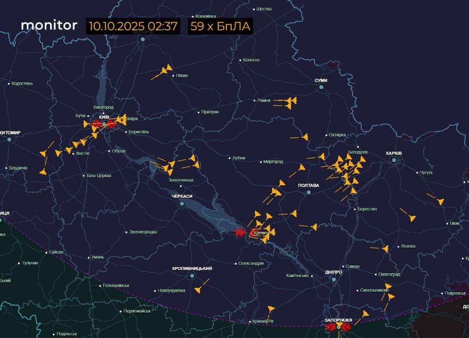Select the drone marker east of Ромни
The image size is (469, 338).
(290, 101)
